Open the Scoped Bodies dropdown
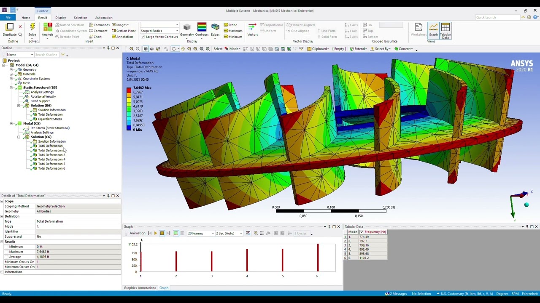This screenshot has height=303, width=540. tap(159, 31)
